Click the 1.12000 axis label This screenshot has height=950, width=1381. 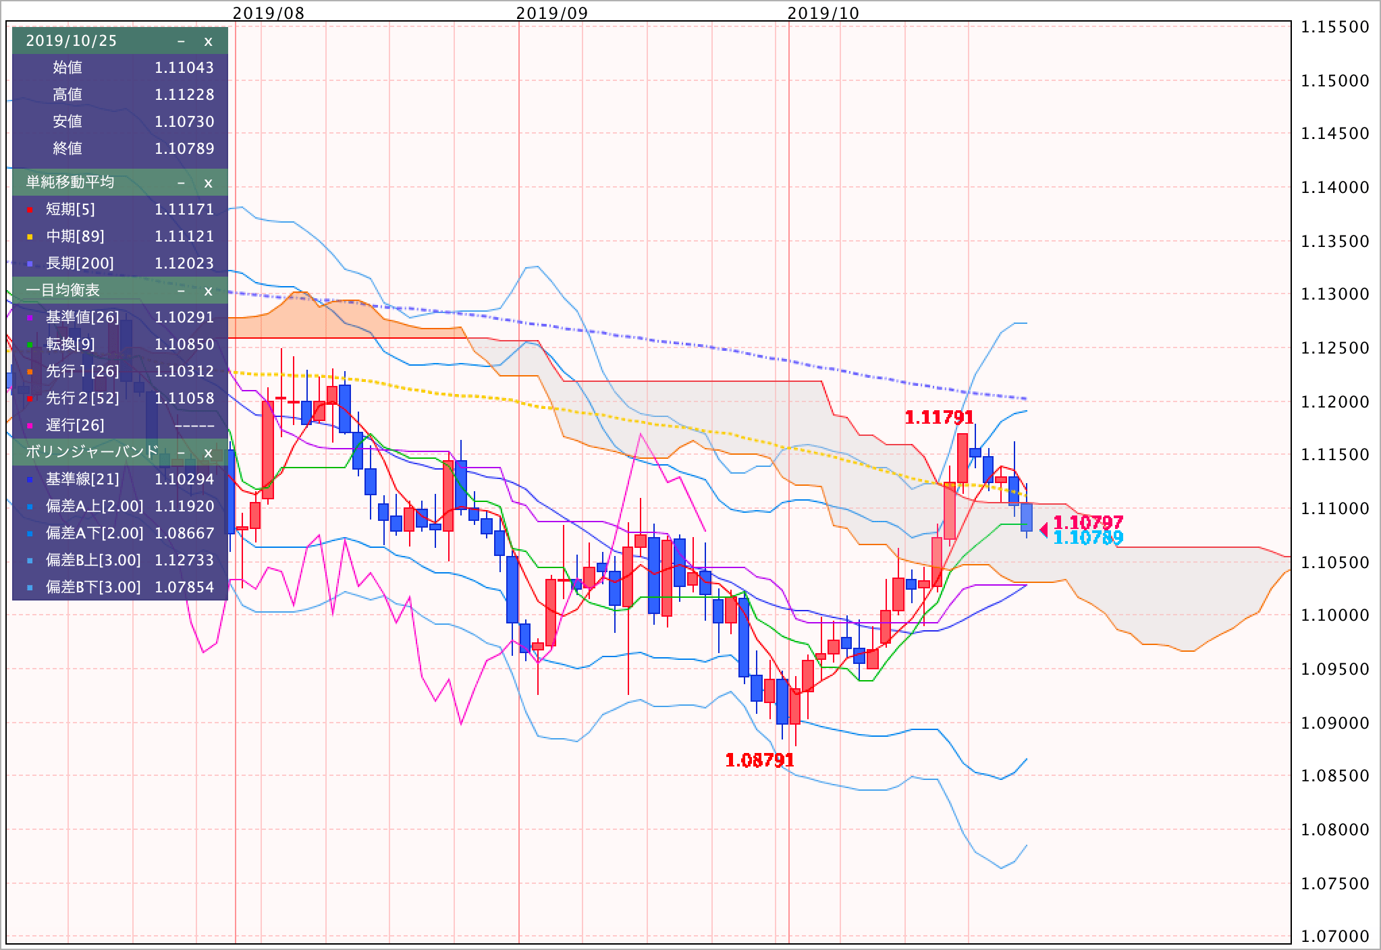coord(1335,402)
